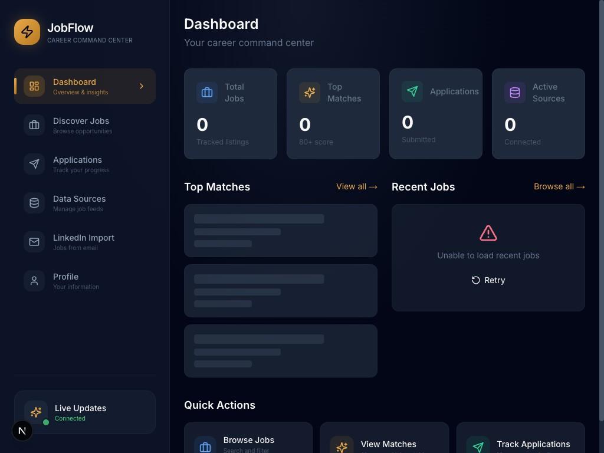Open LinkedIn Import in the sidebar
The height and width of the screenshot is (453, 604).
coord(85,241)
